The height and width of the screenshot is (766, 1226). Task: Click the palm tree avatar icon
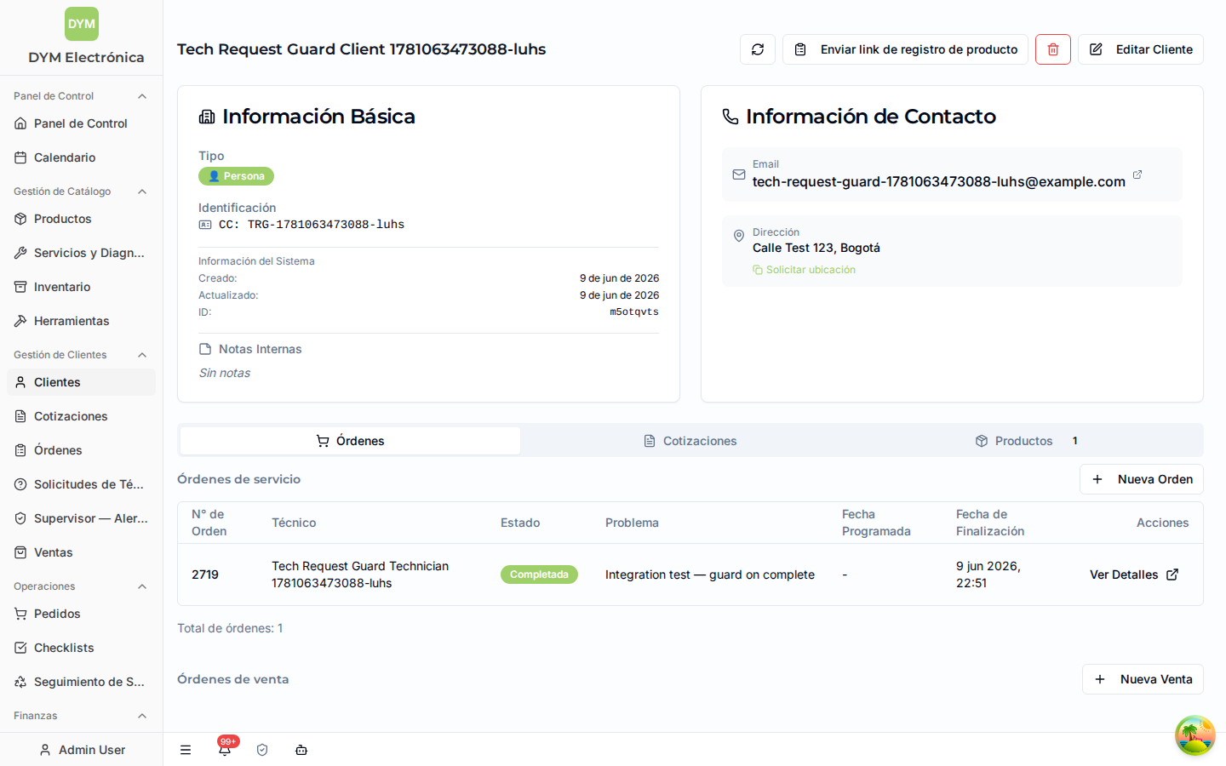[1195, 735]
